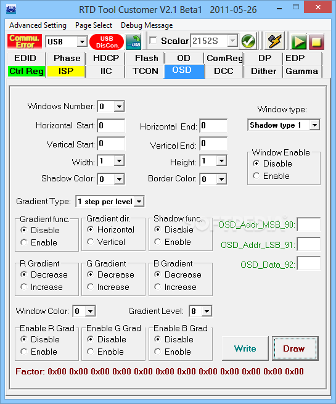Click the yellow stop square icon

pyautogui.click(x=316, y=41)
